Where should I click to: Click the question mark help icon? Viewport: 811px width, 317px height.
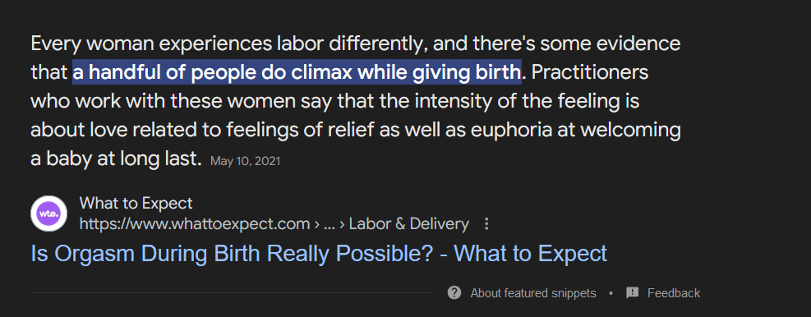click(x=454, y=292)
